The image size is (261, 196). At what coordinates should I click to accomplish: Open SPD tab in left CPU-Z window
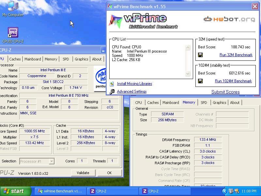[66, 59]
